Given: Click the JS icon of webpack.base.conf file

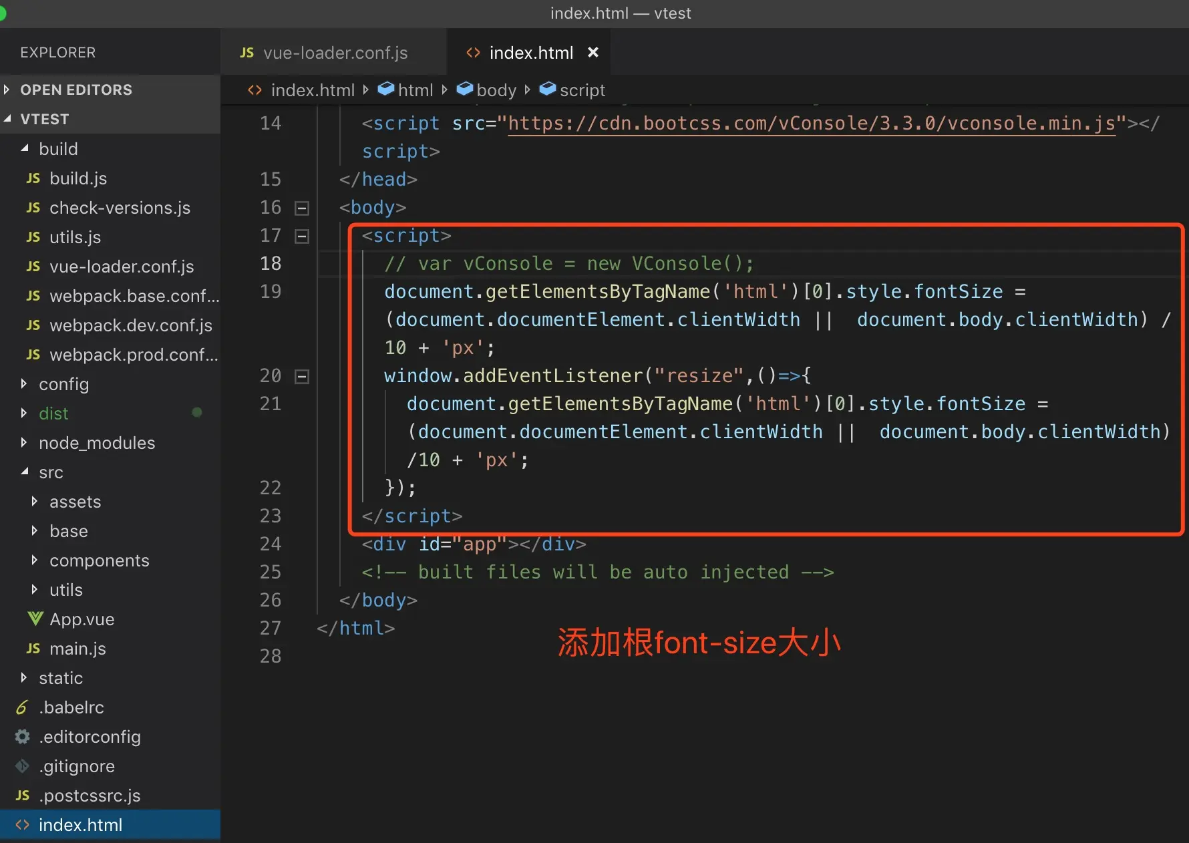Looking at the screenshot, I should 33,296.
